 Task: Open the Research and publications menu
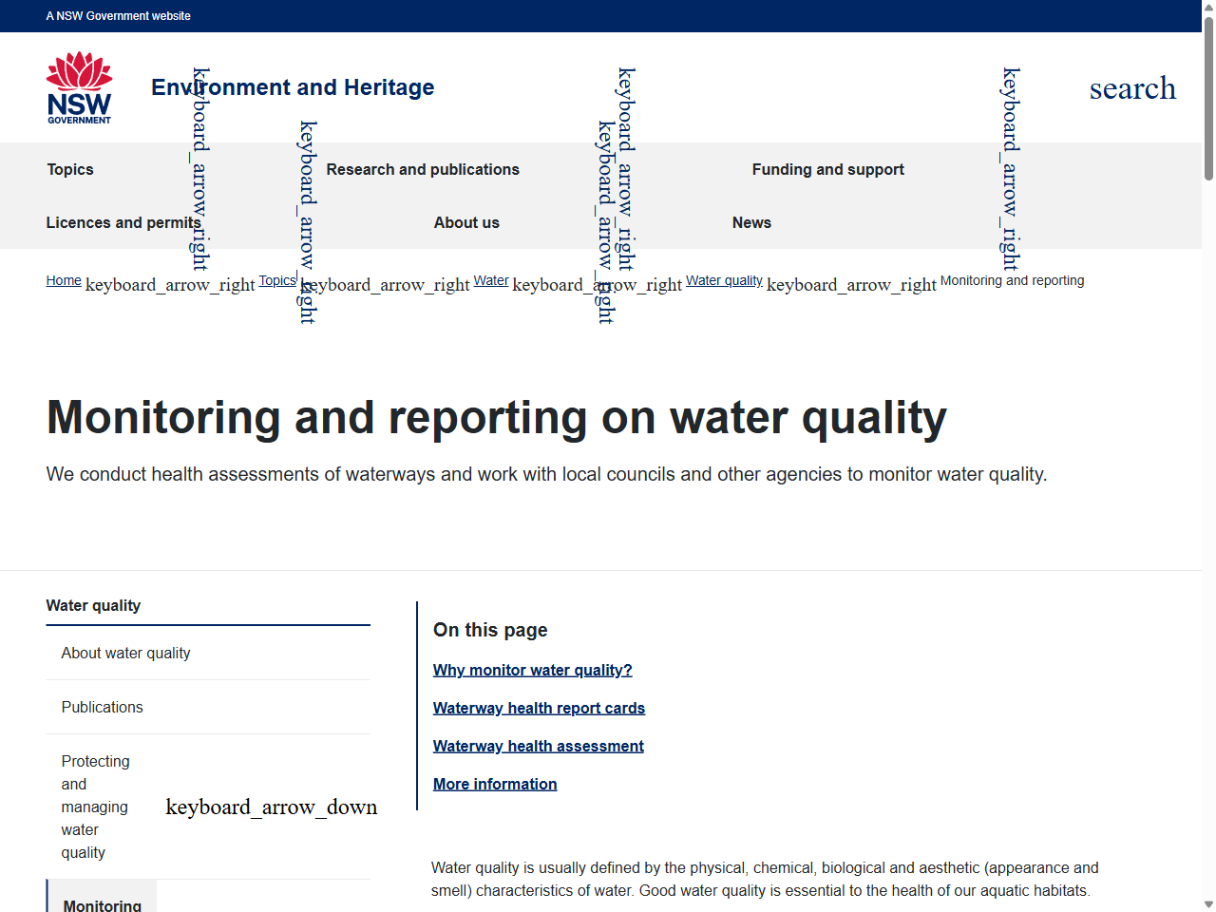click(423, 169)
